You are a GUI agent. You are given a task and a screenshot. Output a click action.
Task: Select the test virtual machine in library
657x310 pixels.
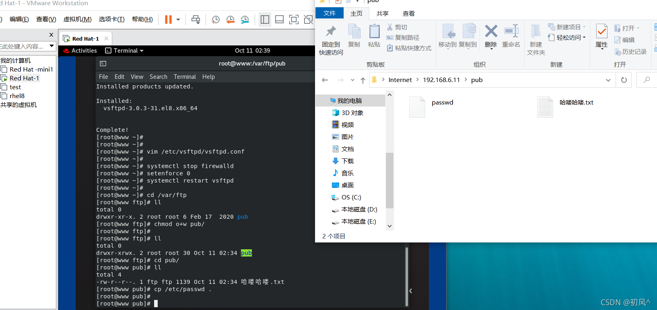pos(15,87)
